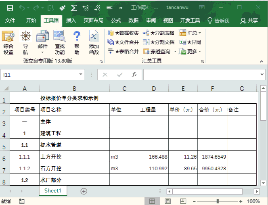Open the 插入 Insert ribbon tab

click(71, 21)
